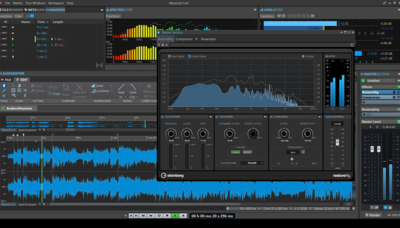
Task: Switch to the Compressor plugin tab
Action: pos(184,39)
